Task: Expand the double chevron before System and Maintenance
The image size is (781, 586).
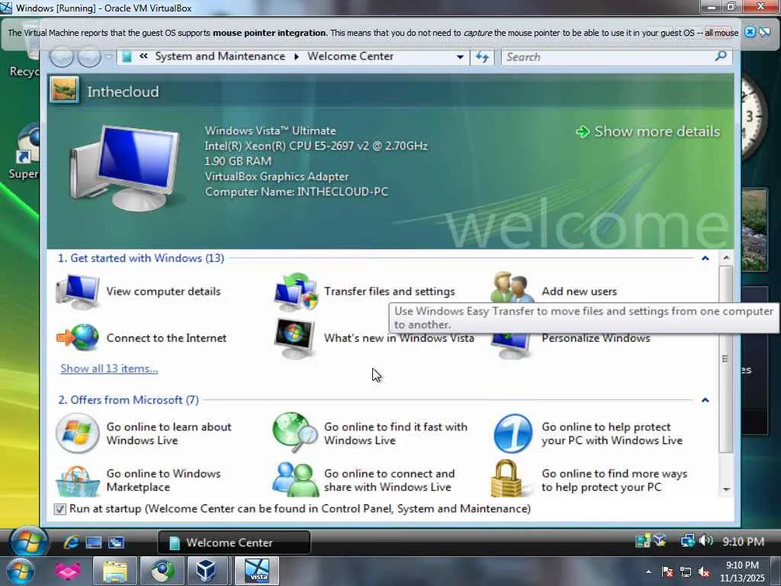Action: [x=143, y=56]
